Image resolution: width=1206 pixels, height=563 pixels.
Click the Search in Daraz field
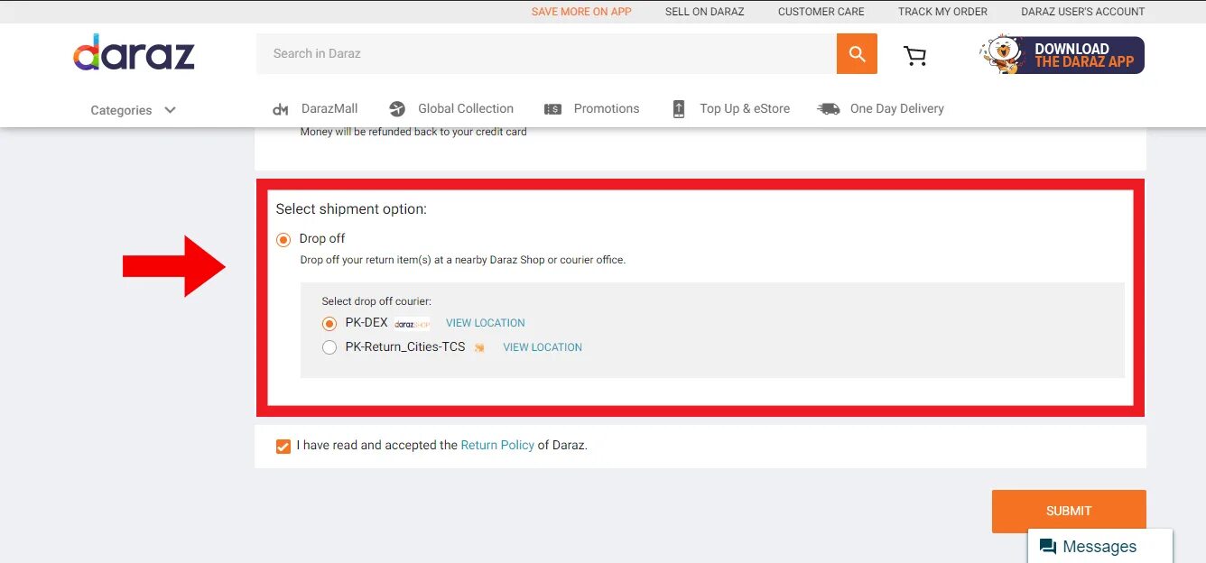click(547, 53)
